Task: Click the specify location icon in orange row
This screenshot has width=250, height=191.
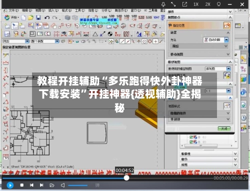Action: point(227,25)
